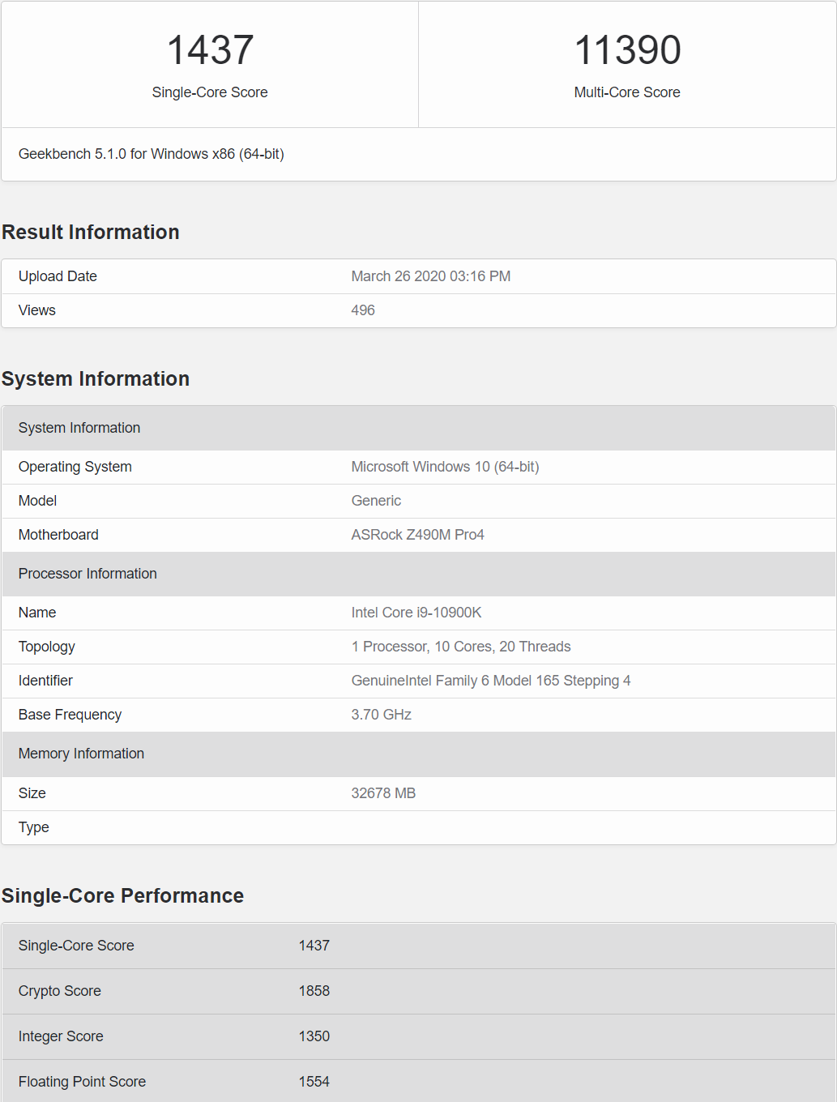The height and width of the screenshot is (1102, 837).
Task: Click the Model value Generic
Action: pyautogui.click(x=376, y=501)
